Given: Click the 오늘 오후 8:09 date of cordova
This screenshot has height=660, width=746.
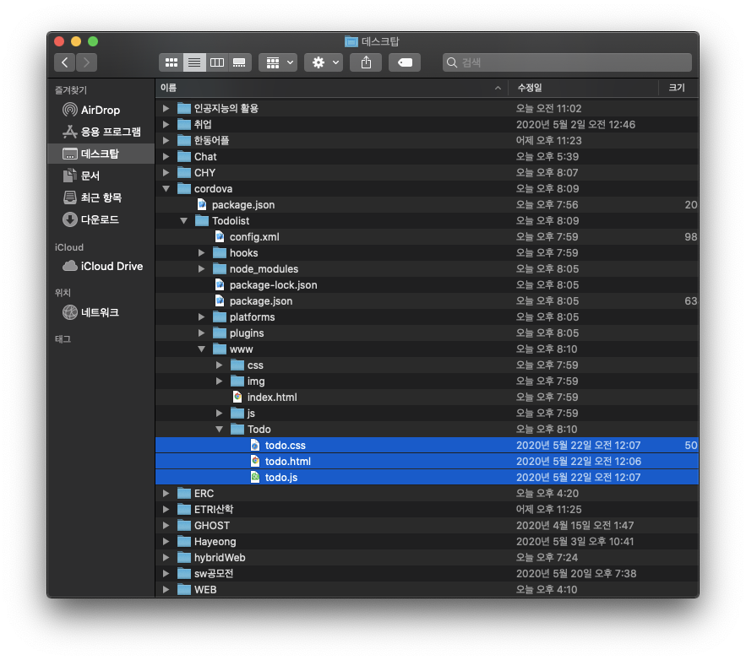Looking at the screenshot, I should (x=547, y=189).
